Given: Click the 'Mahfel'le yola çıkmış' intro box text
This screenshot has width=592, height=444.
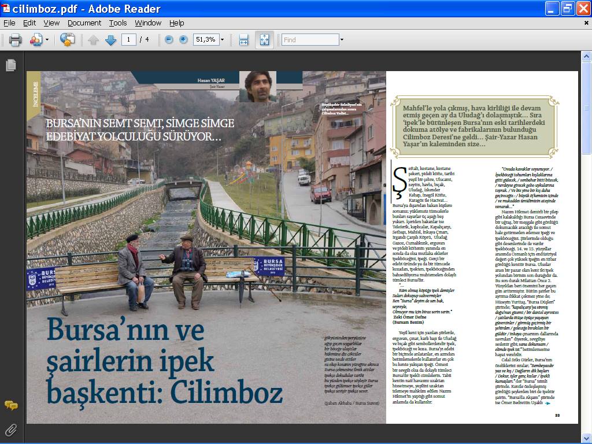Looking at the screenshot, I should 474,125.
